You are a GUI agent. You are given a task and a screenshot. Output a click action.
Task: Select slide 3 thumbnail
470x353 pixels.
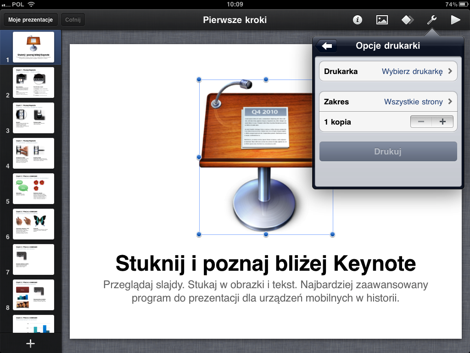(33, 118)
